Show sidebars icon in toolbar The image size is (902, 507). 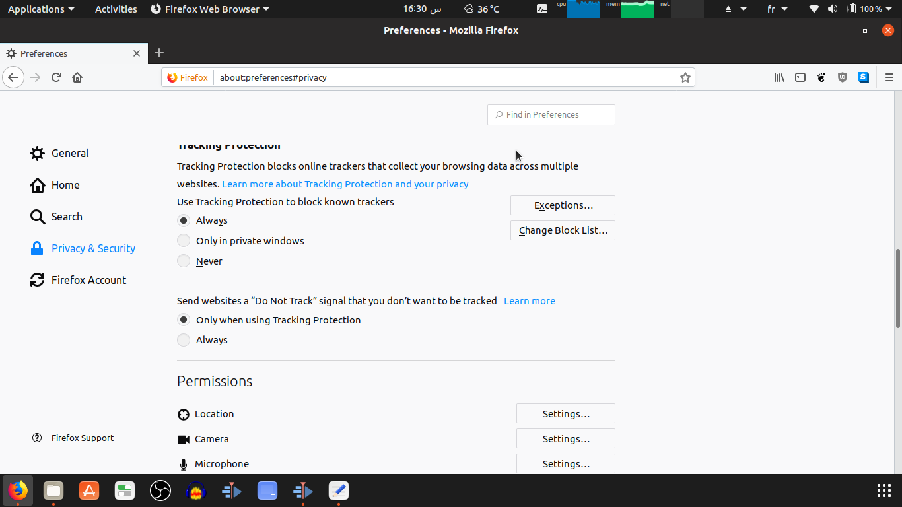(800, 77)
